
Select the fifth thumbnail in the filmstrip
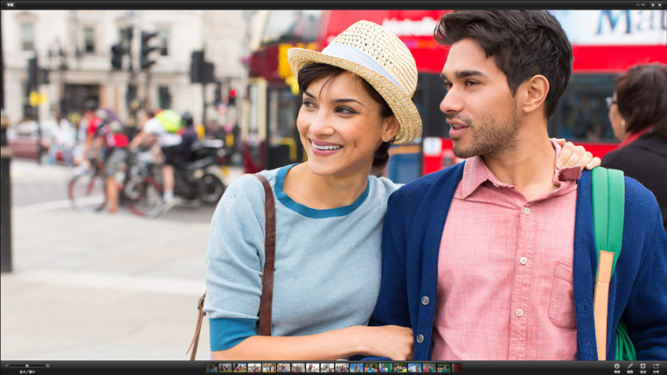pyautogui.click(x=269, y=368)
